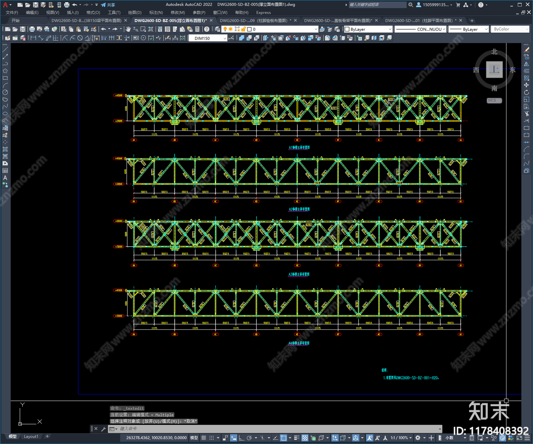Open the QuickCalc calculator icon
This screenshot has height=444, width=533.
click(x=198, y=29)
